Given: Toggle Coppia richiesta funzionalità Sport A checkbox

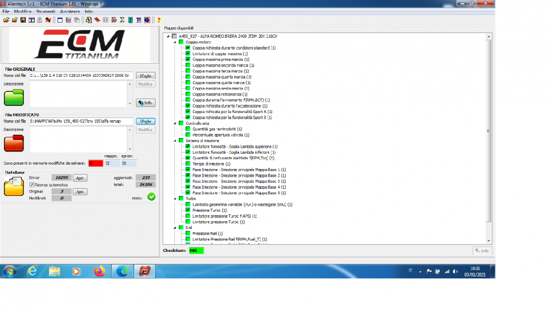Looking at the screenshot, I should (x=188, y=111).
